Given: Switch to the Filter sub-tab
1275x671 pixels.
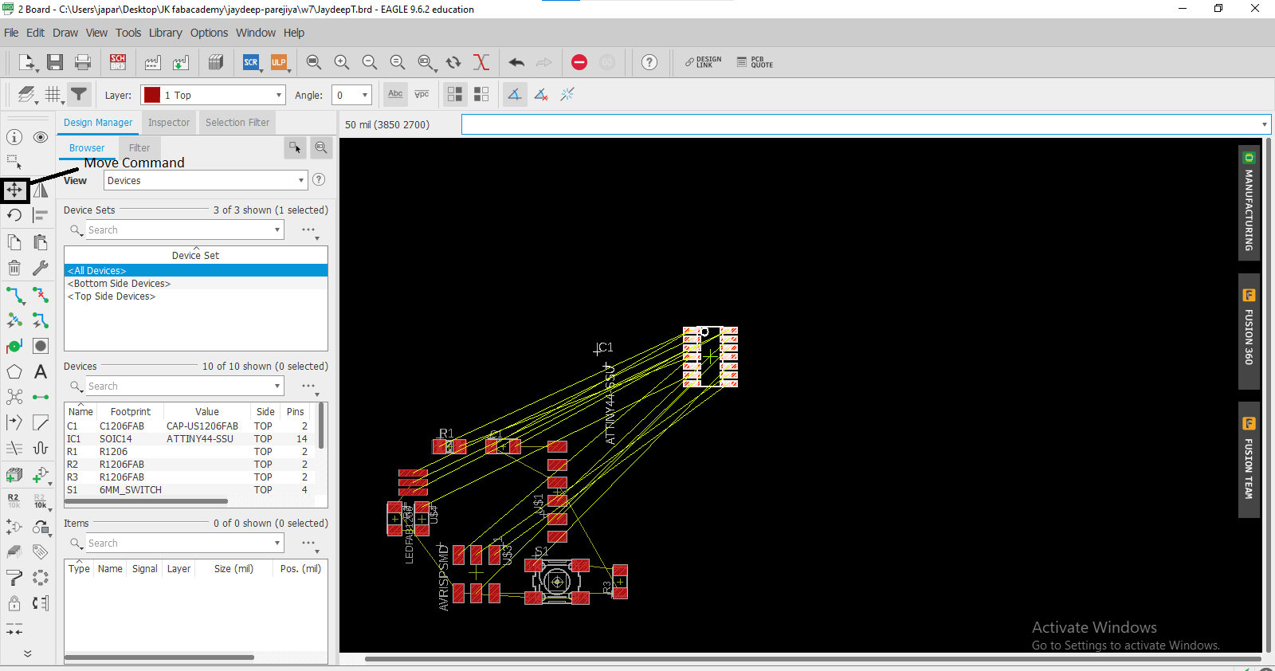Looking at the screenshot, I should 139,147.
